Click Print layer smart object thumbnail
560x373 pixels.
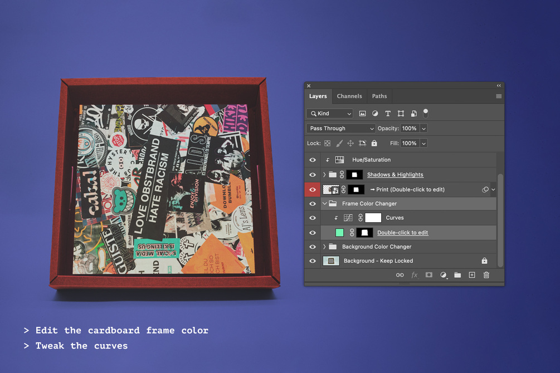(x=331, y=189)
